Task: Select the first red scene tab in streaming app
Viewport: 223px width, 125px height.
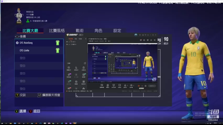Action: click(x=71, y=39)
